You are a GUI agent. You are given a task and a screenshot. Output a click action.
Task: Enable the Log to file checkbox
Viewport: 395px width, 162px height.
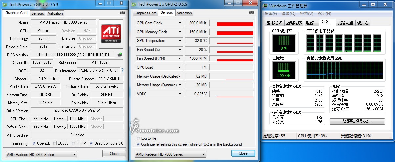(138, 138)
